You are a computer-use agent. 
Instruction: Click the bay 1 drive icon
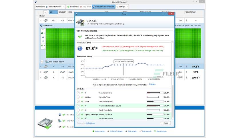pos(45,66)
